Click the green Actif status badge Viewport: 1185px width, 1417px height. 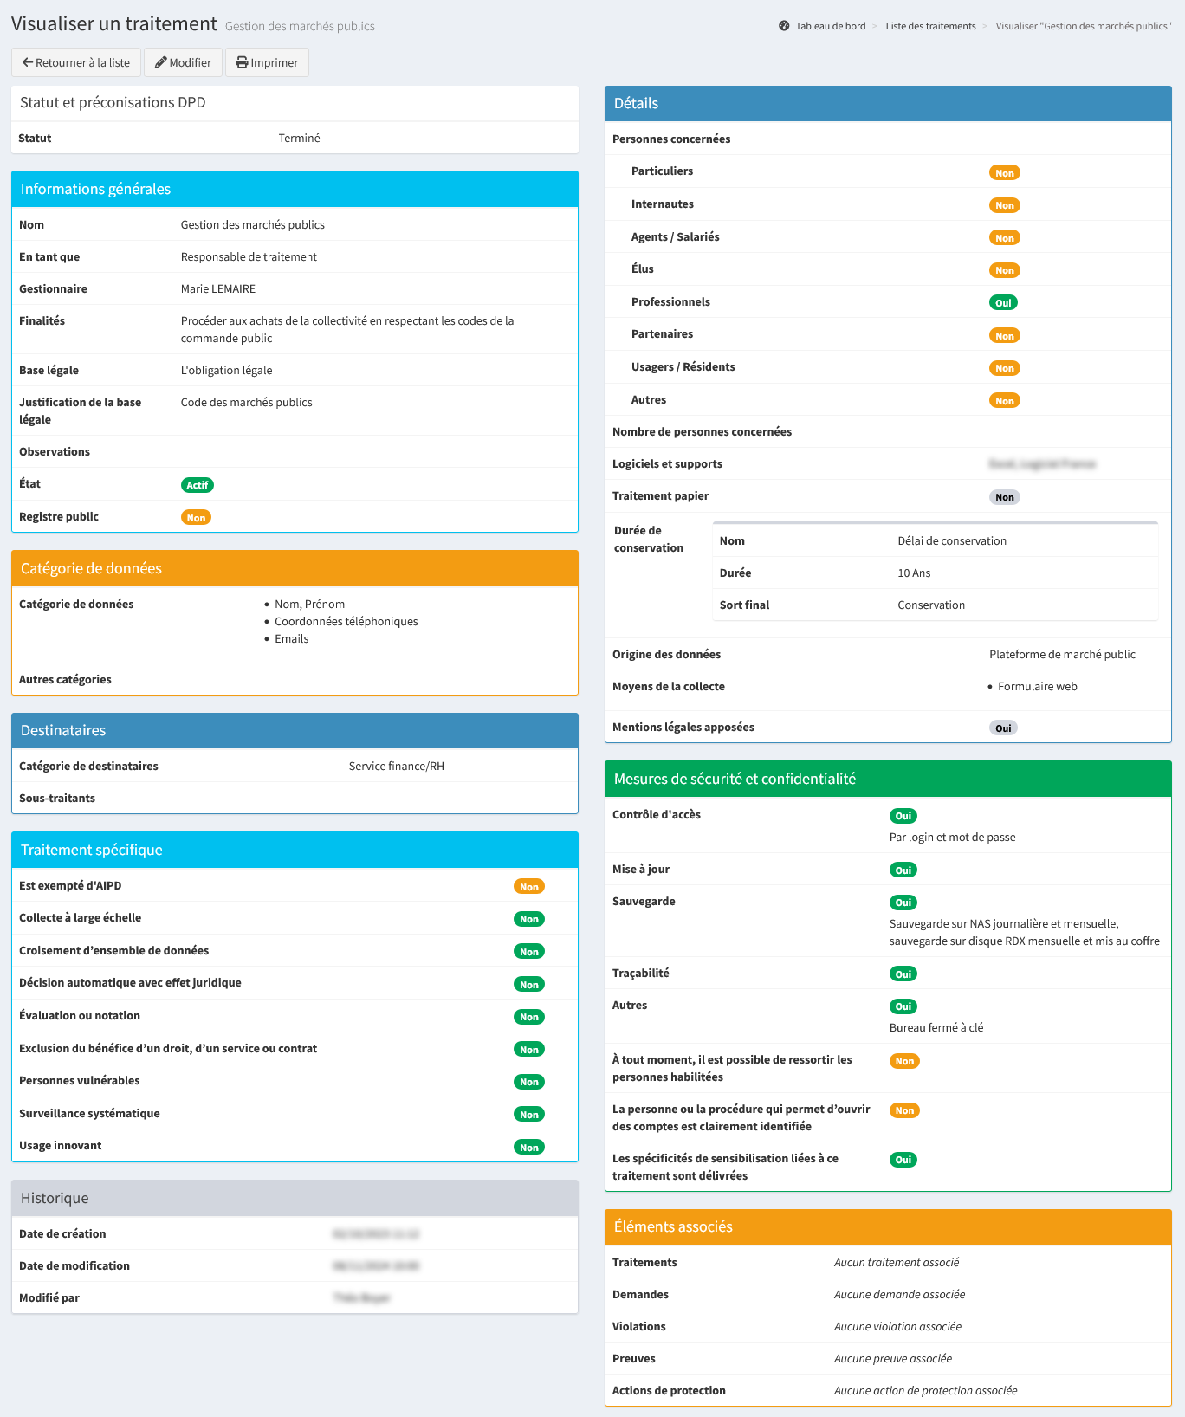(x=197, y=485)
